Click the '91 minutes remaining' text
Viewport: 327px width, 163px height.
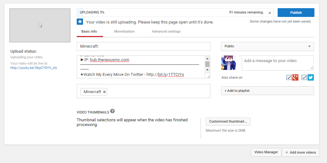[x=247, y=13]
